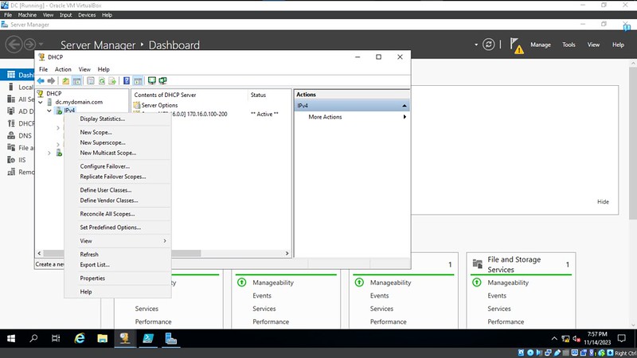Click taskbar search magnifier icon
The height and width of the screenshot is (358, 637).
(33, 338)
